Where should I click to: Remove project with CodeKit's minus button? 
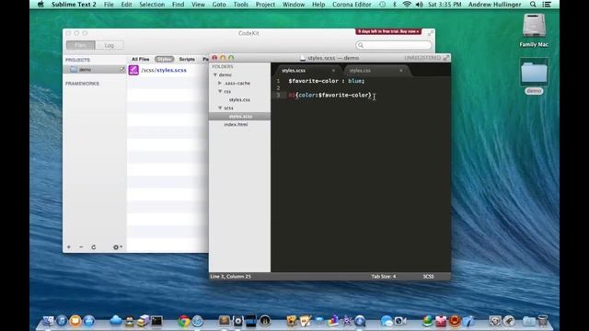click(x=81, y=247)
